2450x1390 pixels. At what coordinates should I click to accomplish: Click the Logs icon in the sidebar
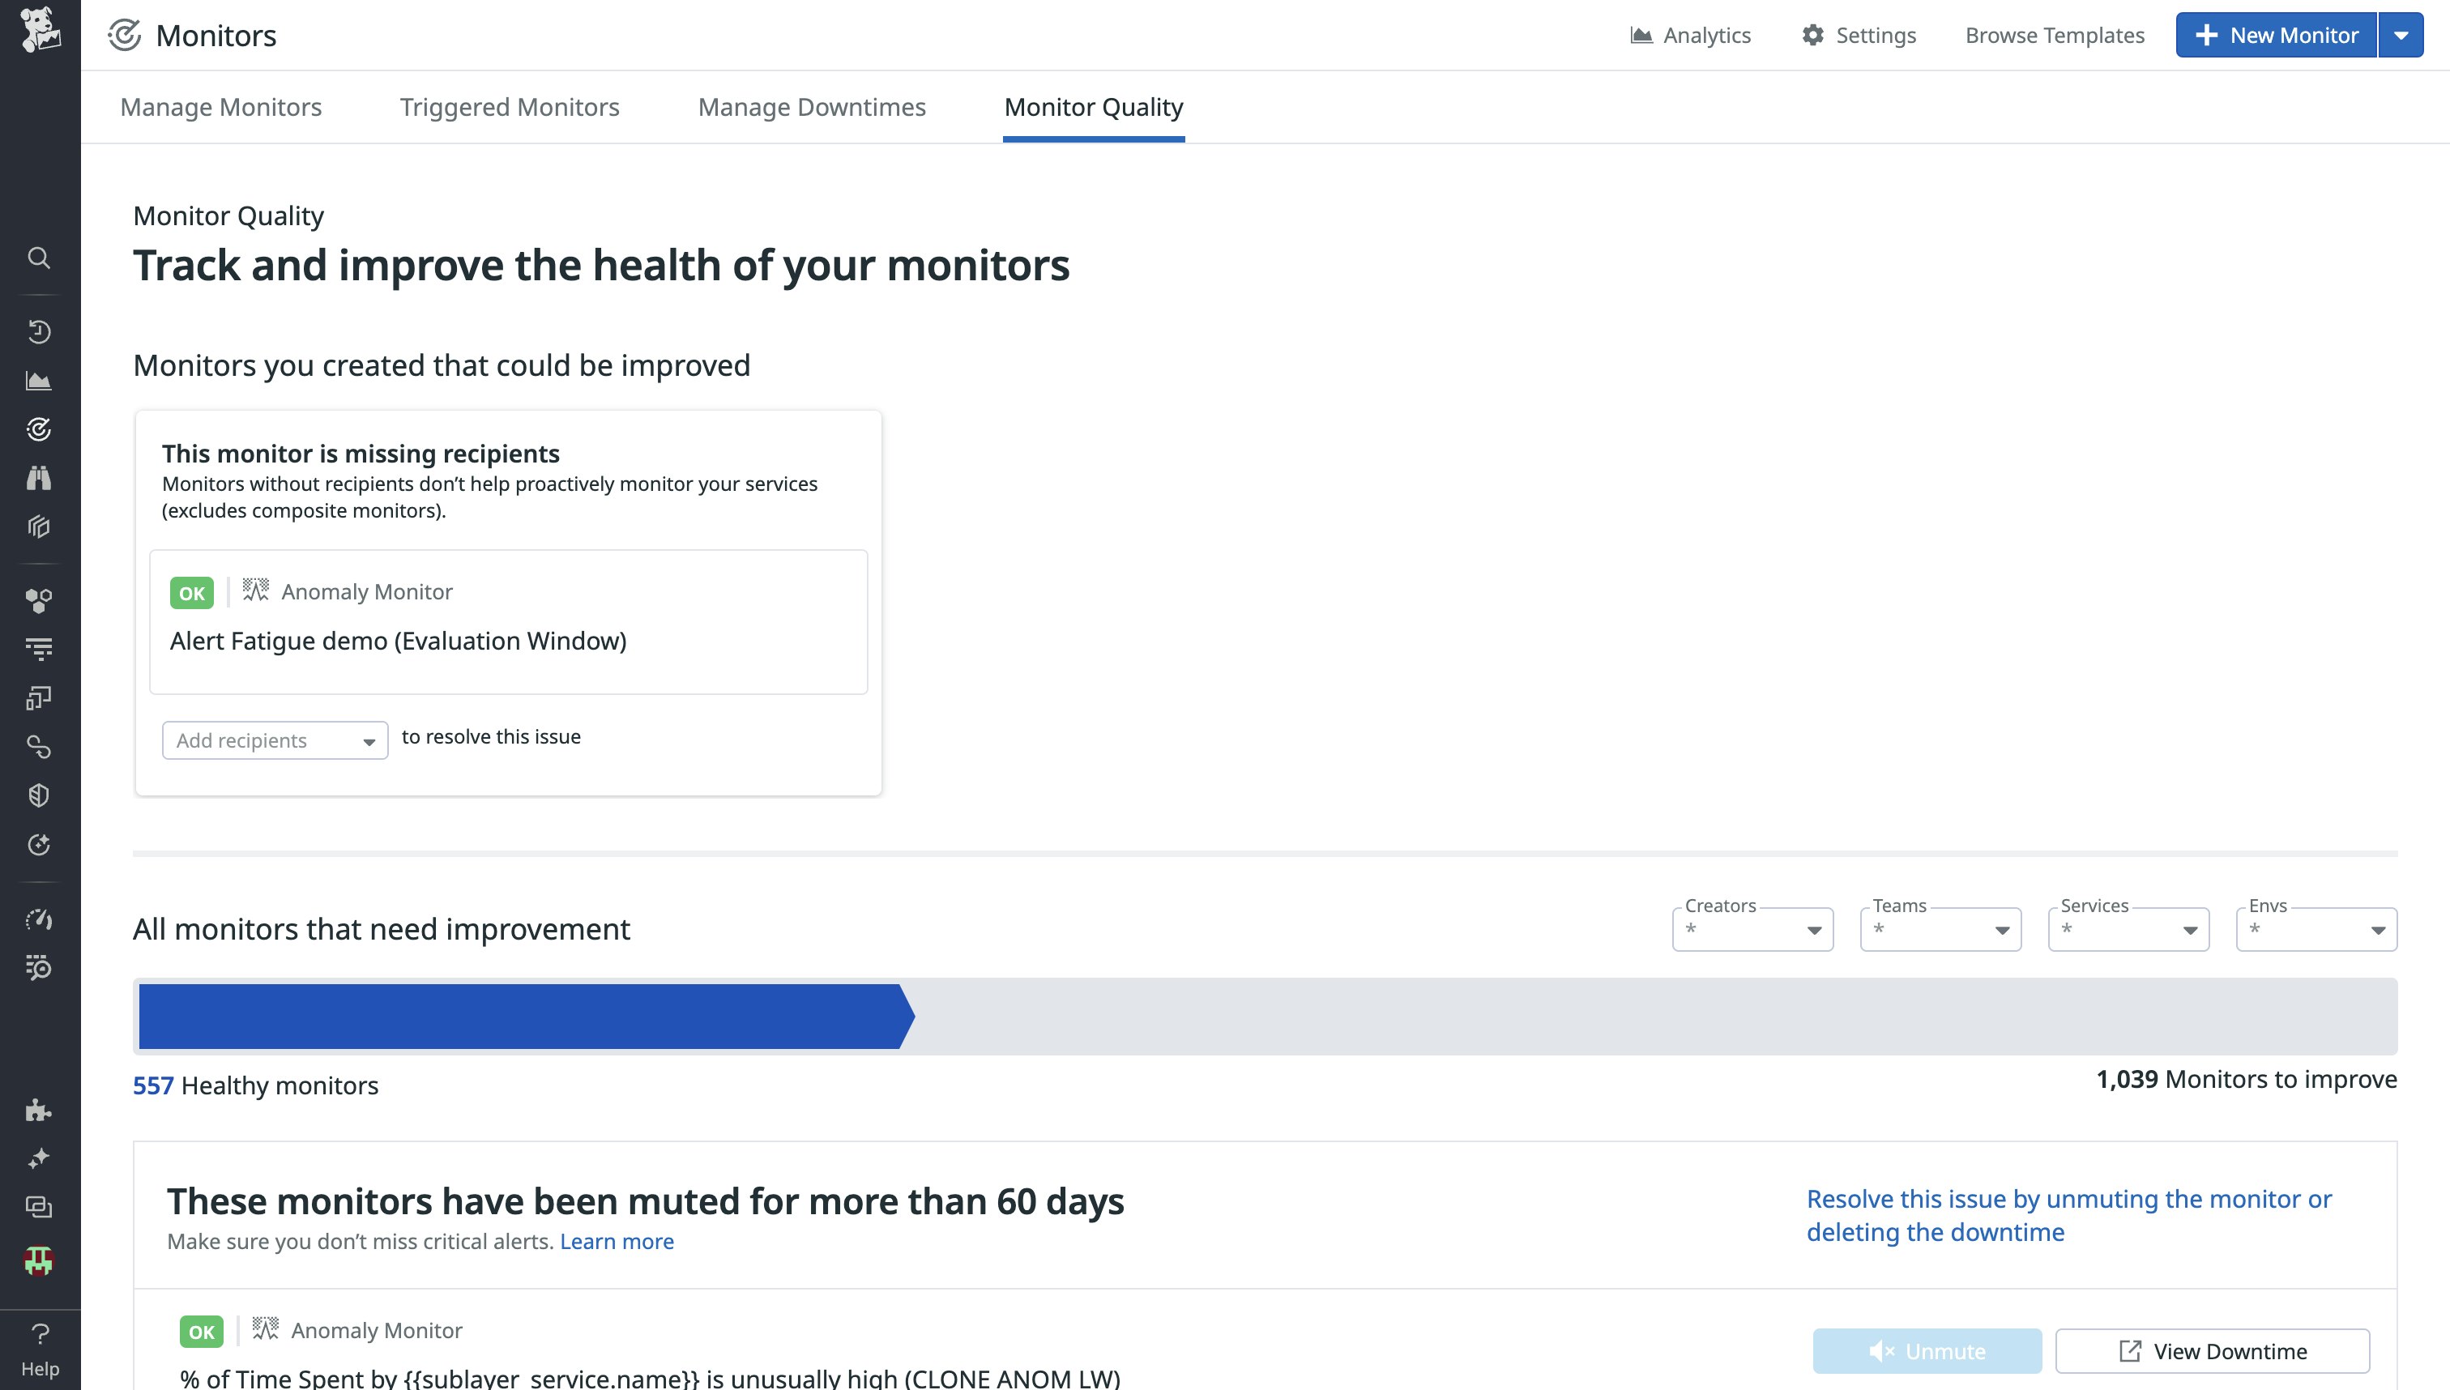click(39, 647)
